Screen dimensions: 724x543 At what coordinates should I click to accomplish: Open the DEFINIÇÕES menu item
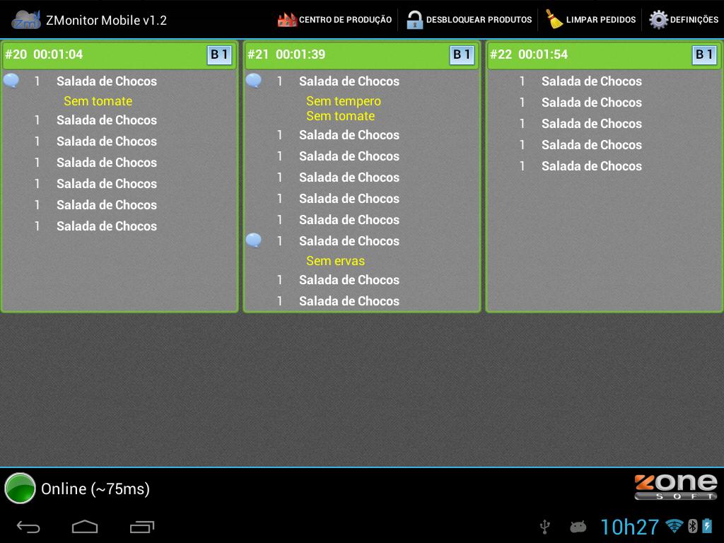coord(684,19)
